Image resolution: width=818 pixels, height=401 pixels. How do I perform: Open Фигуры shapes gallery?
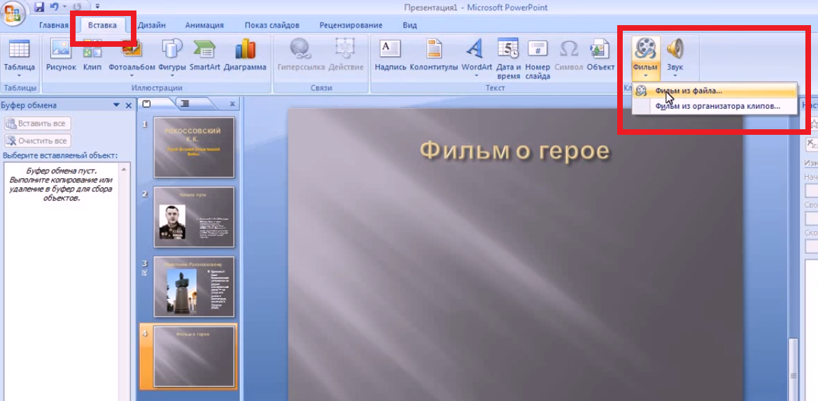pos(171,48)
